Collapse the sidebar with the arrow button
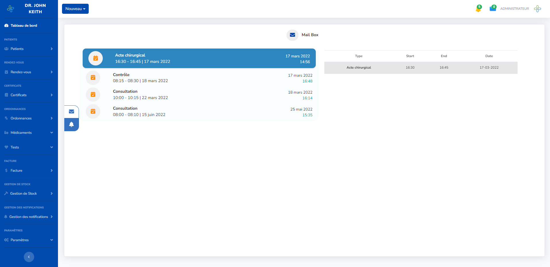 (x=29, y=257)
